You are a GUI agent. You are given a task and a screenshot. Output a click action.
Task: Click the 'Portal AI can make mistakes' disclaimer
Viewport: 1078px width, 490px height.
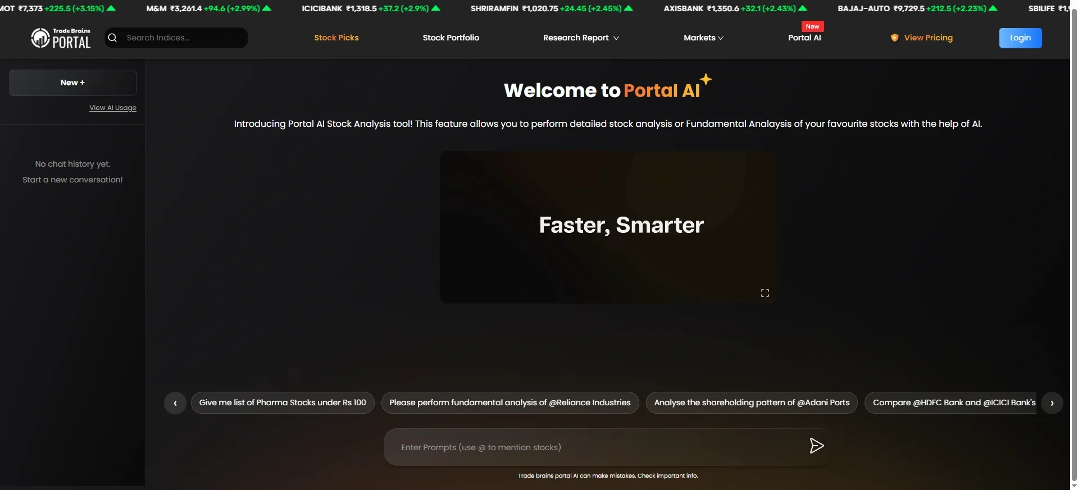[608, 476]
